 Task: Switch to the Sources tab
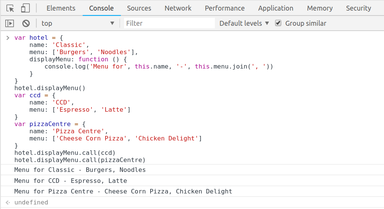[139, 8]
